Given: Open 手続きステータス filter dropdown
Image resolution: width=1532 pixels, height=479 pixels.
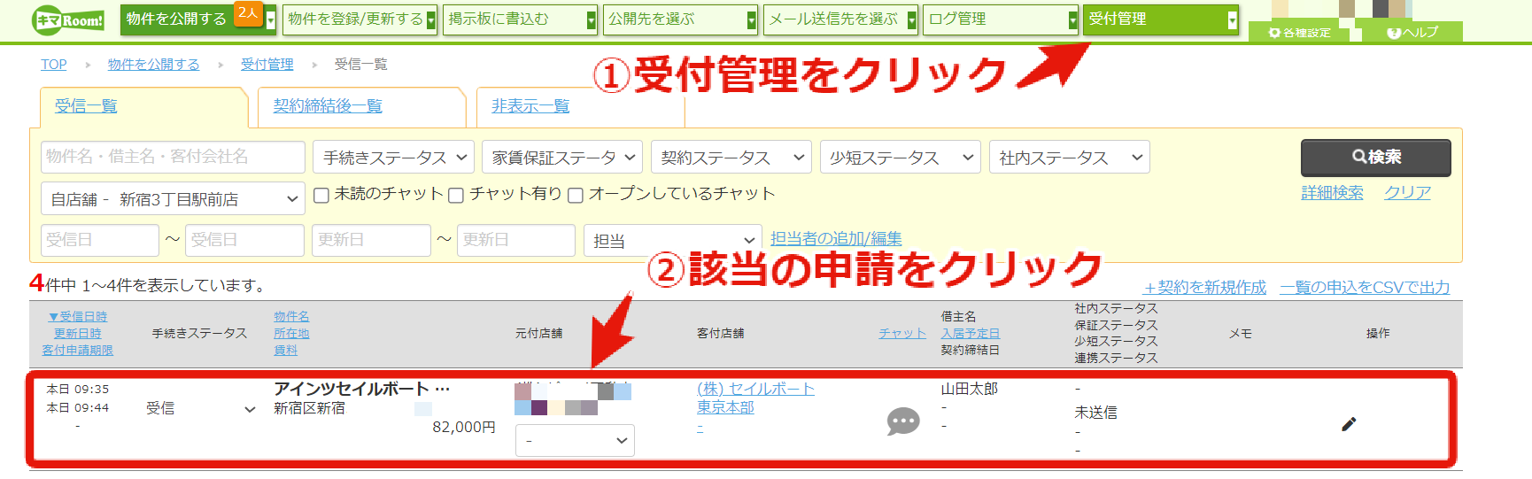Looking at the screenshot, I should tap(393, 158).
